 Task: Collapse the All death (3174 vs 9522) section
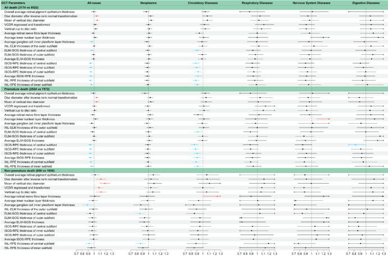tap(22, 7)
